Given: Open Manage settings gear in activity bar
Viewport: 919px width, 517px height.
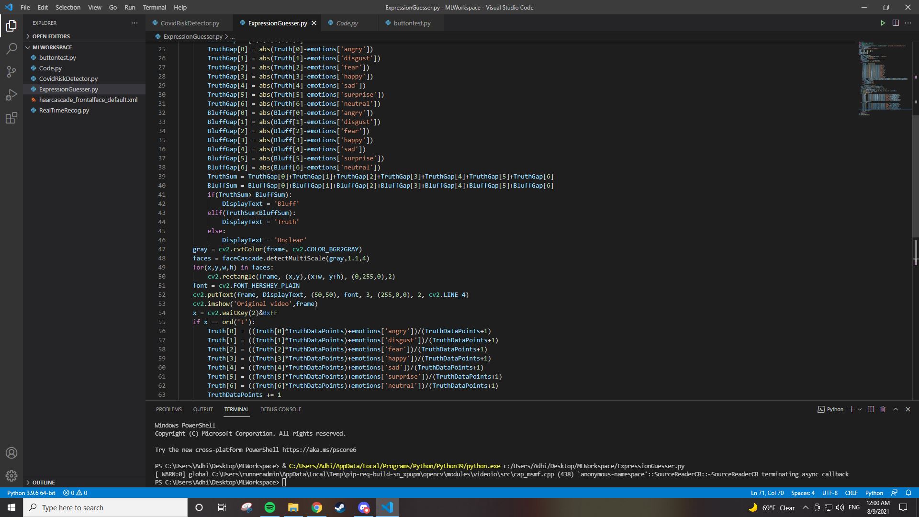Looking at the screenshot, I should point(11,476).
